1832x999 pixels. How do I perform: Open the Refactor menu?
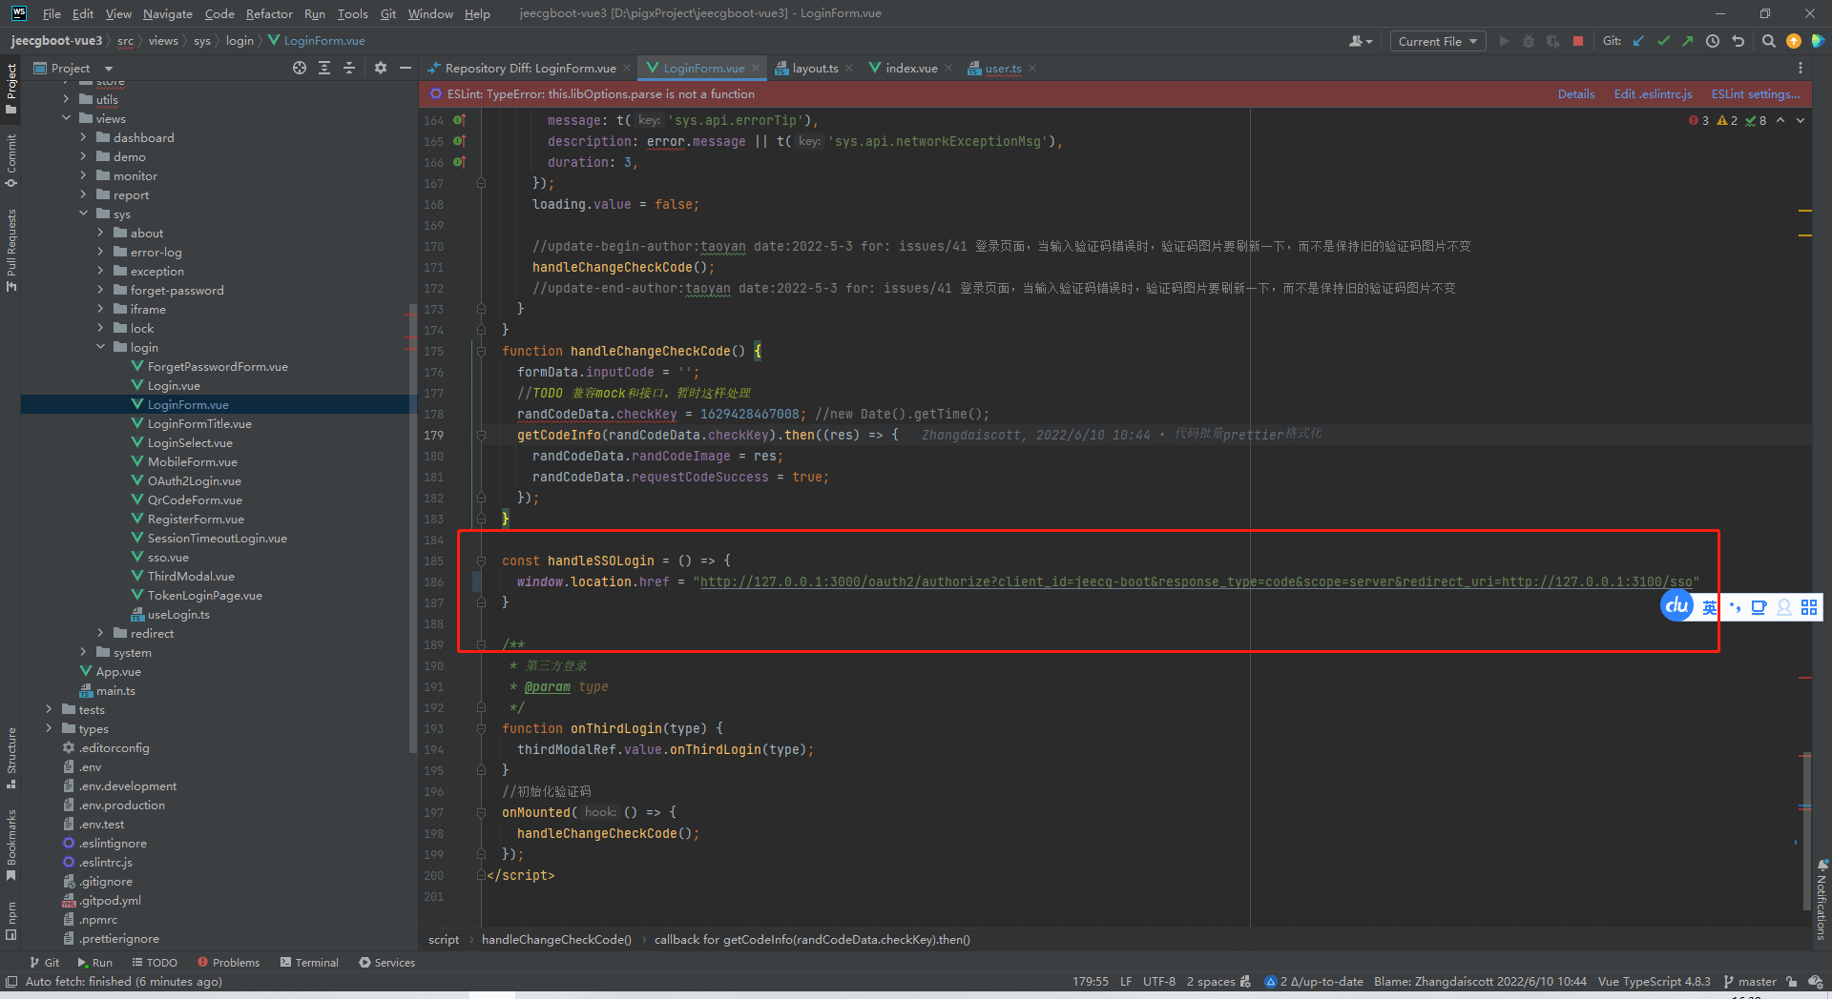[x=269, y=13]
